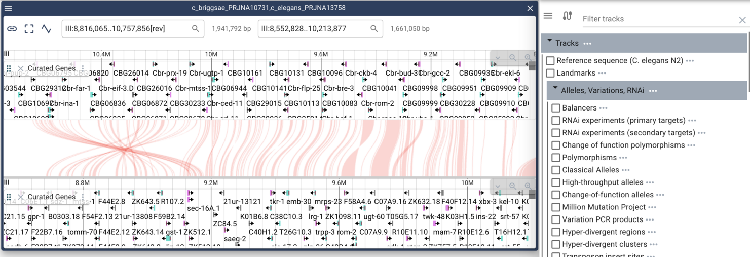Click the squiggly line icon in toolbar

point(46,29)
